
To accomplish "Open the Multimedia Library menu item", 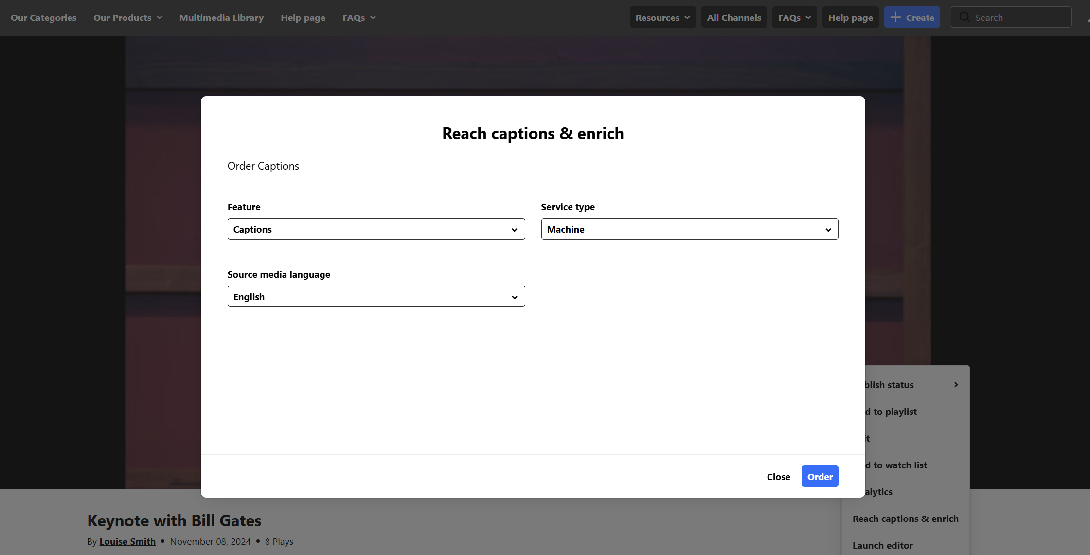I will [x=221, y=18].
